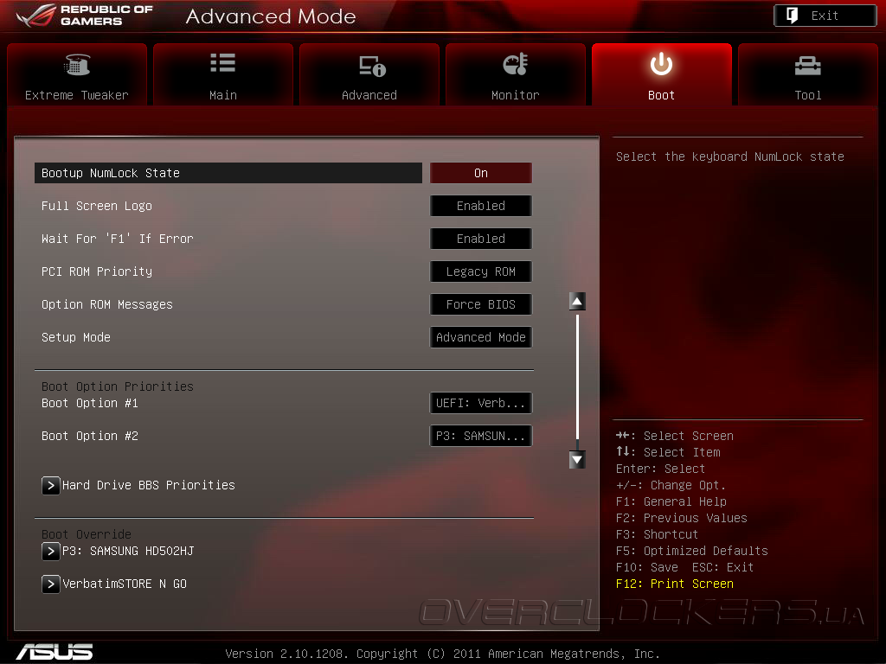The height and width of the screenshot is (664, 886).
Task: Click F5: Optimized Defaults hint
Action: [692, 551]
